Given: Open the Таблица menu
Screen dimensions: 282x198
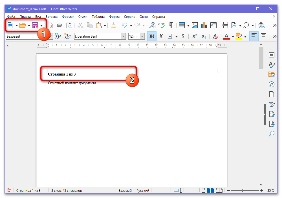Looking at the screenshot, I should 98,17.
